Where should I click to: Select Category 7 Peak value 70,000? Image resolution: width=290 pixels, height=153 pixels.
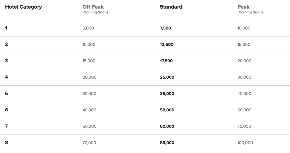pyautogui.click(x=244, y=126)
